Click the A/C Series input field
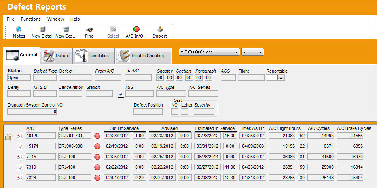 point(203,94)
